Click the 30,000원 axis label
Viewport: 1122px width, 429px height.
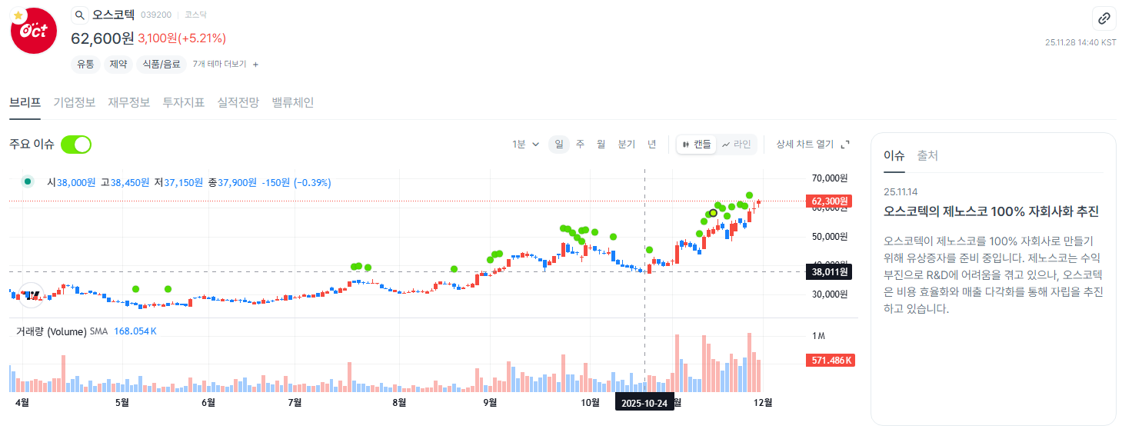click(830, 294)
